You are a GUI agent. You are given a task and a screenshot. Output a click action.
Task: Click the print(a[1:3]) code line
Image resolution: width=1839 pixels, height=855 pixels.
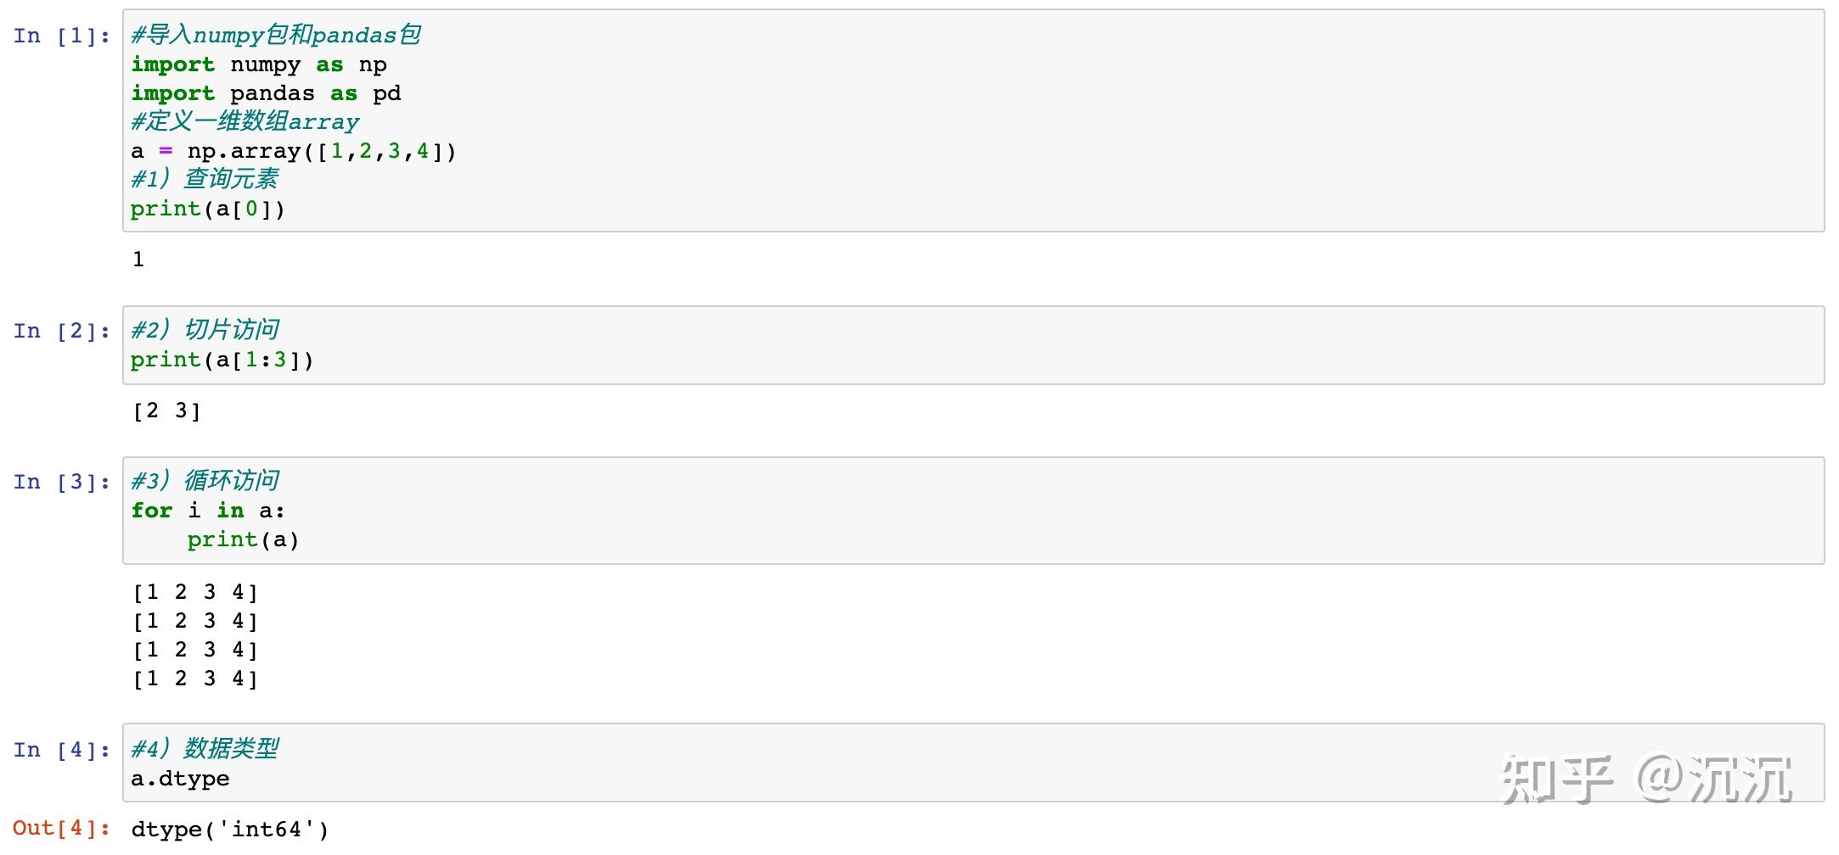coord(222,360)
